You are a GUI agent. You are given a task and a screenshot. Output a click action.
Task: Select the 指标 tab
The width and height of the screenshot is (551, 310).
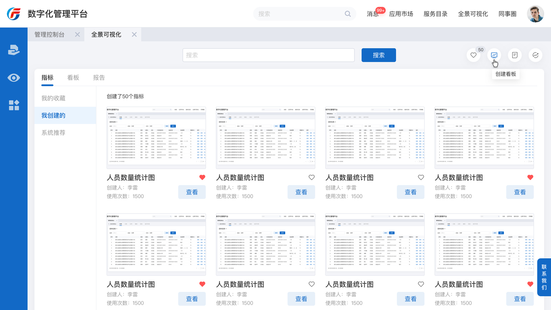47,77
